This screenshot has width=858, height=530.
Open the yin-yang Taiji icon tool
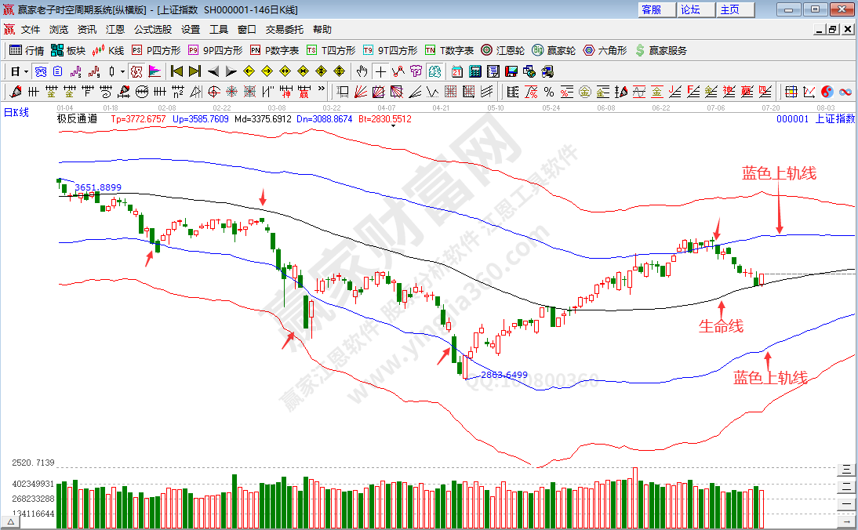(828, 92)
